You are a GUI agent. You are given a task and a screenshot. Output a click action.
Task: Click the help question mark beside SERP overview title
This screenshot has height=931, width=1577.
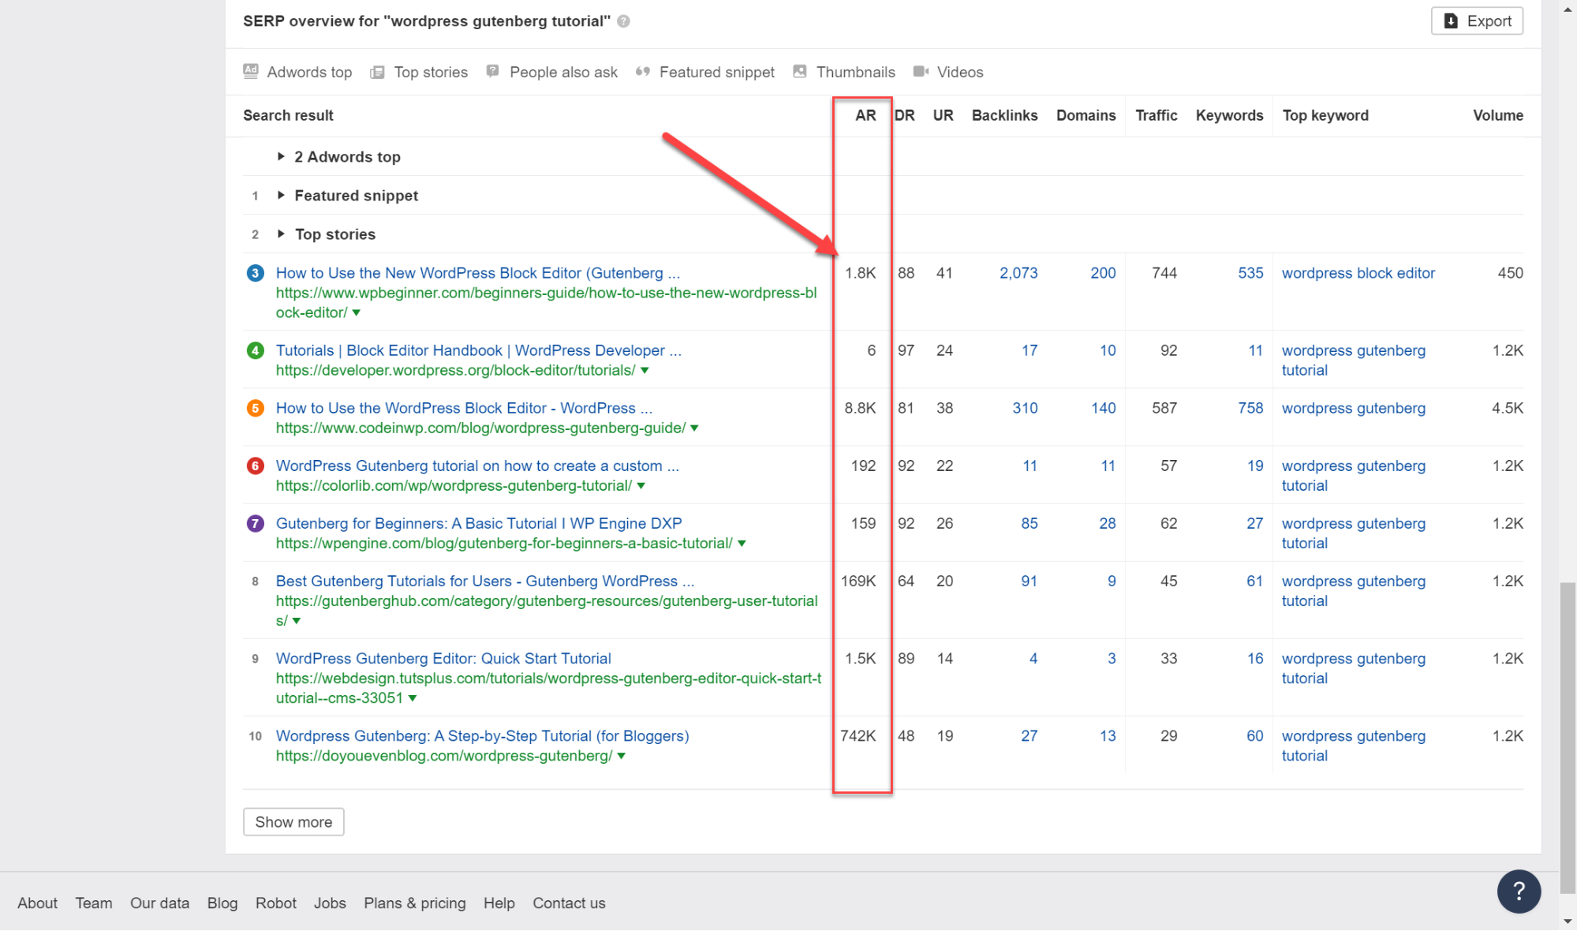tap(623, 21)
